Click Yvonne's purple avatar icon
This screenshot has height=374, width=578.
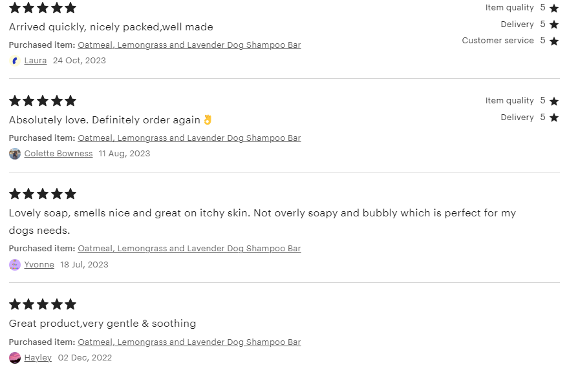click(15, 265)
